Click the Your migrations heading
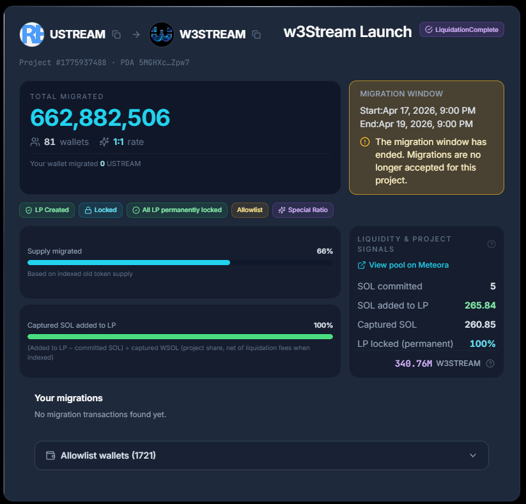This screenshot has height=504, width=526. (x=68, y=398)
